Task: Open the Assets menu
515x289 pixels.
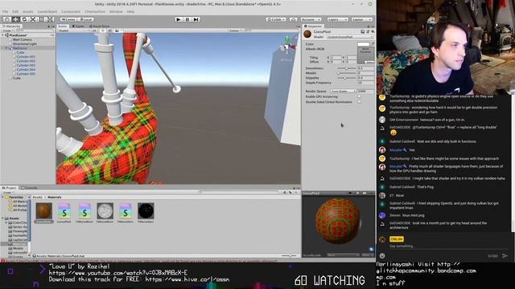Action: point(28,11)
